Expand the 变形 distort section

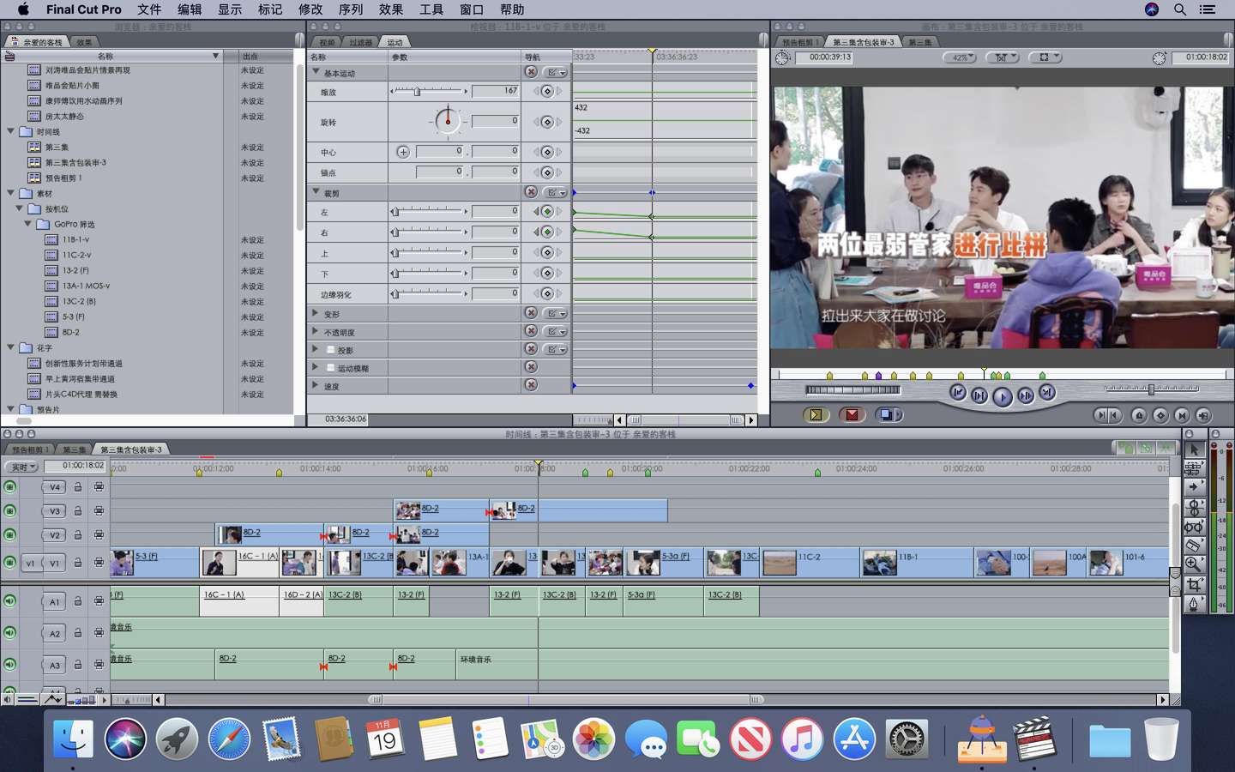pyautogui.click(x=316, y=313)
